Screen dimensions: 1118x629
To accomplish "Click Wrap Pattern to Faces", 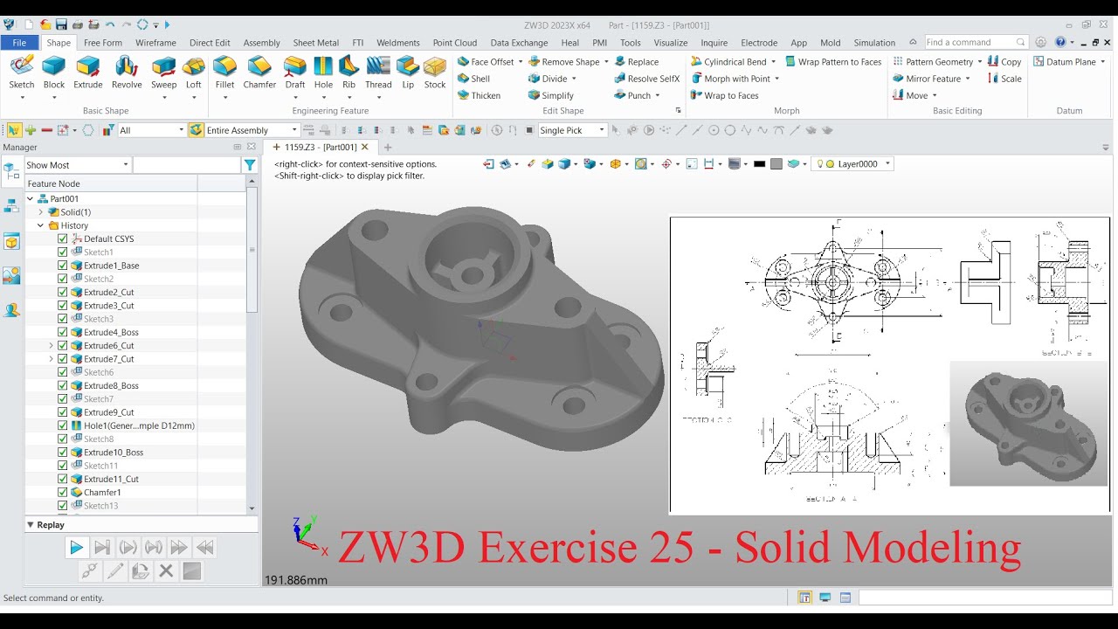I will [x=832, y=62].
